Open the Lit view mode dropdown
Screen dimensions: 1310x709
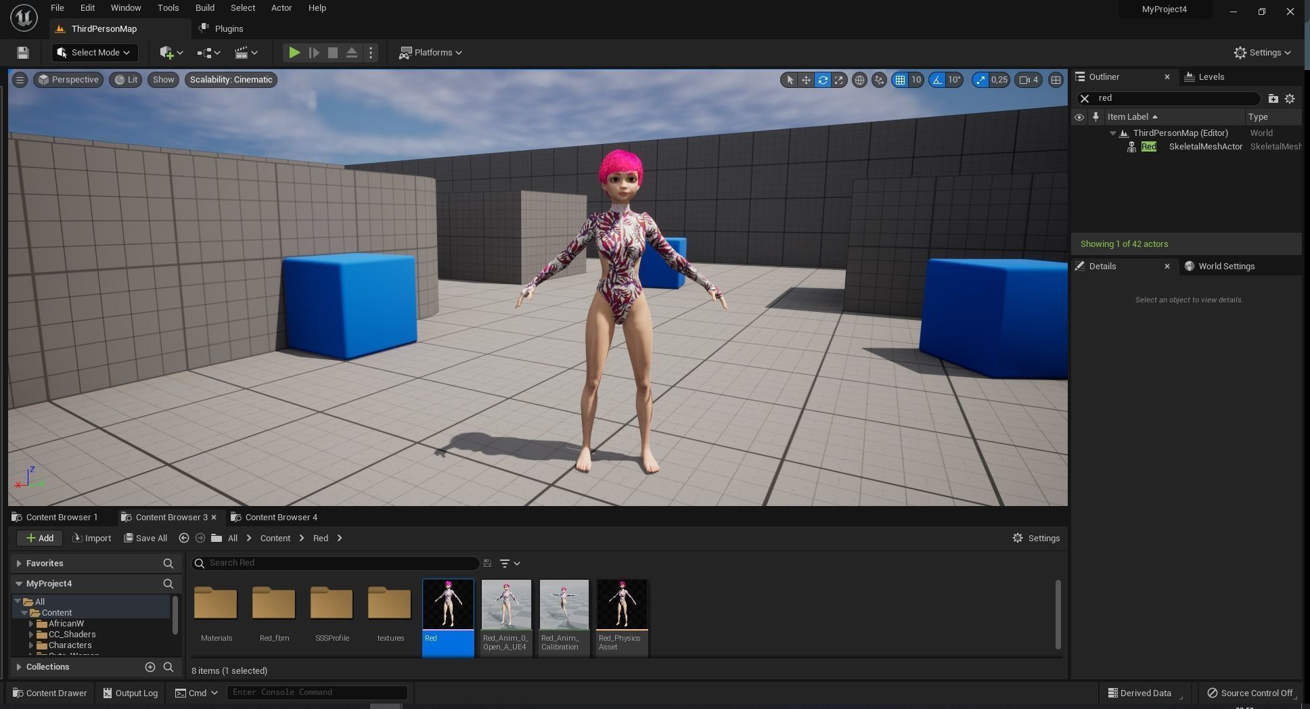pos(126,80)
